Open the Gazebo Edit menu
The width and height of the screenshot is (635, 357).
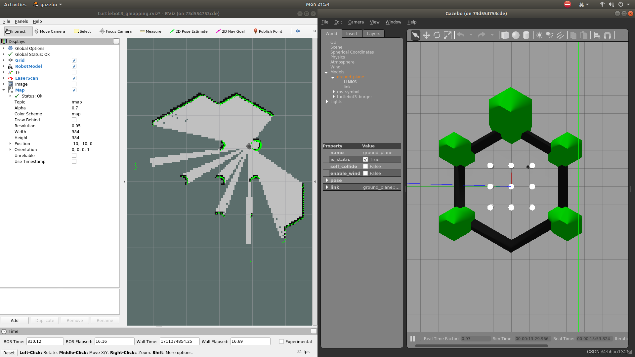click(x=338, y=22)
